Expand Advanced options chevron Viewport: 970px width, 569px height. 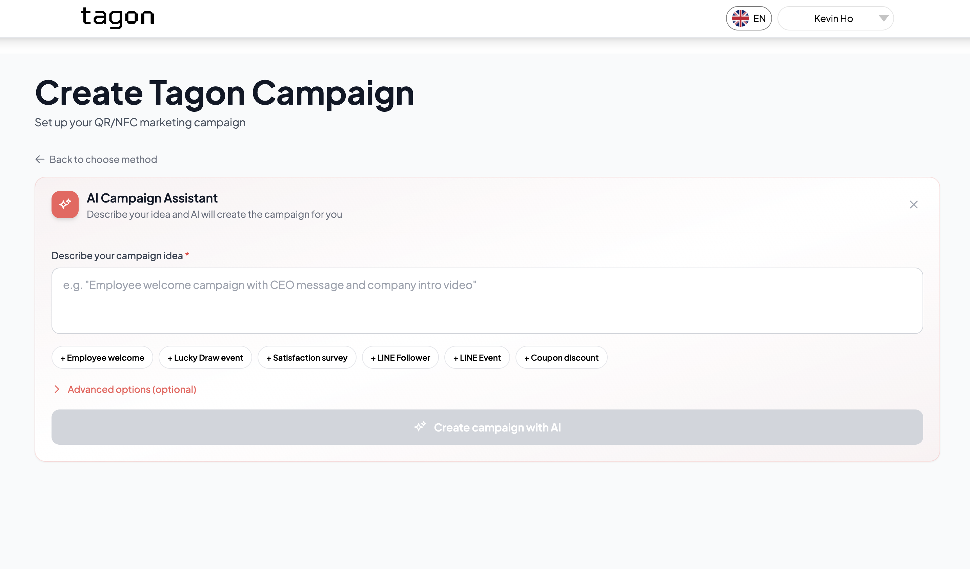[x=57, y=389]
